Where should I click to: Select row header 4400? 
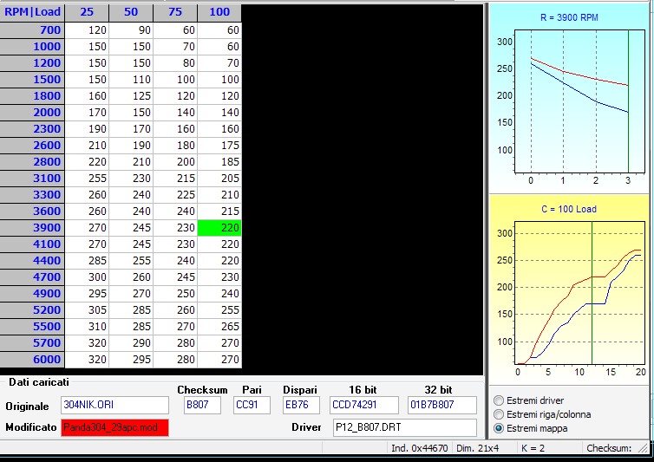(32, 261)
